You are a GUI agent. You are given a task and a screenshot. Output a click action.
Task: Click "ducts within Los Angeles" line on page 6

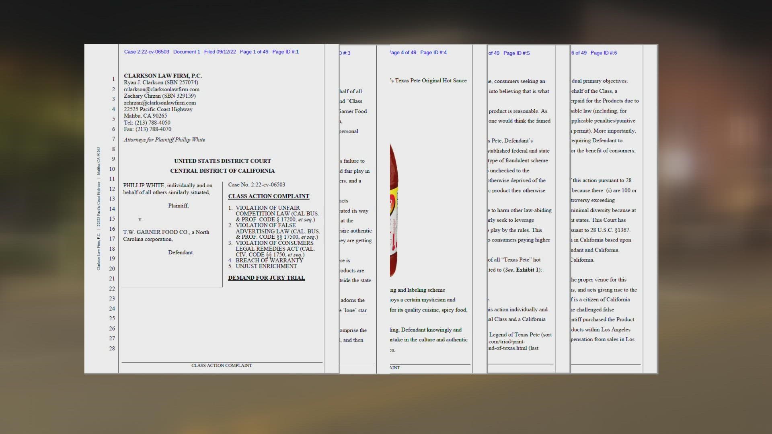601,330
